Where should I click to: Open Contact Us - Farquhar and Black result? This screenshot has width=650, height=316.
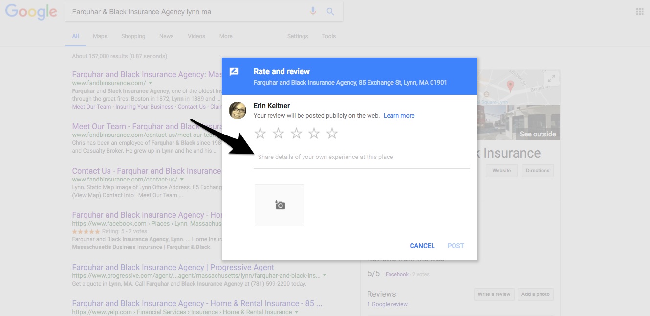point(147,171)
